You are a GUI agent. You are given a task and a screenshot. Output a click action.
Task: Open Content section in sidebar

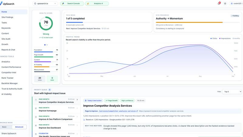pyautogui.click(x=14, y=33)
